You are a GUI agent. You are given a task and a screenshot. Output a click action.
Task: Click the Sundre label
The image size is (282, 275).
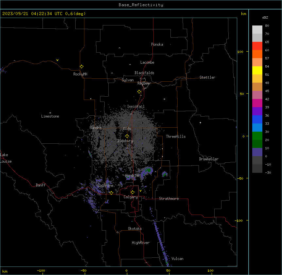(x=96, y=128)
